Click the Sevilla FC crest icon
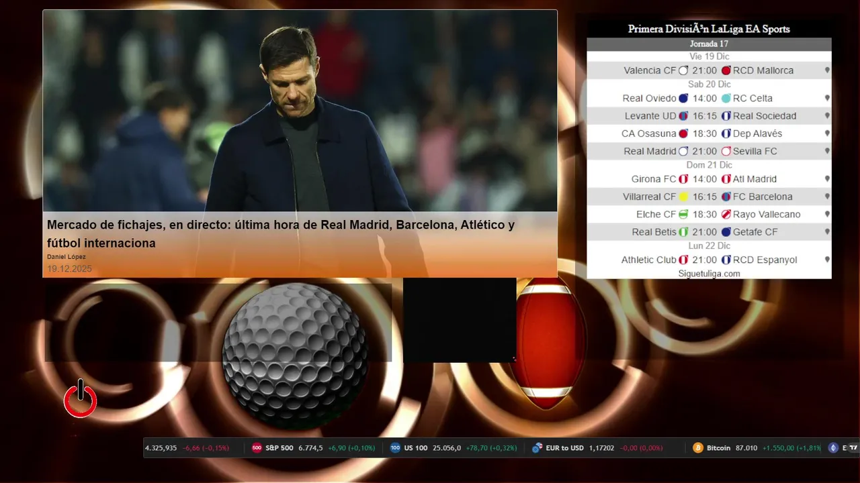Image resolution: width=860 pixels, height=483 pixels. (726, 152)
